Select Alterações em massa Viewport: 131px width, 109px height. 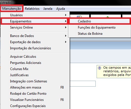coord(35,87)
